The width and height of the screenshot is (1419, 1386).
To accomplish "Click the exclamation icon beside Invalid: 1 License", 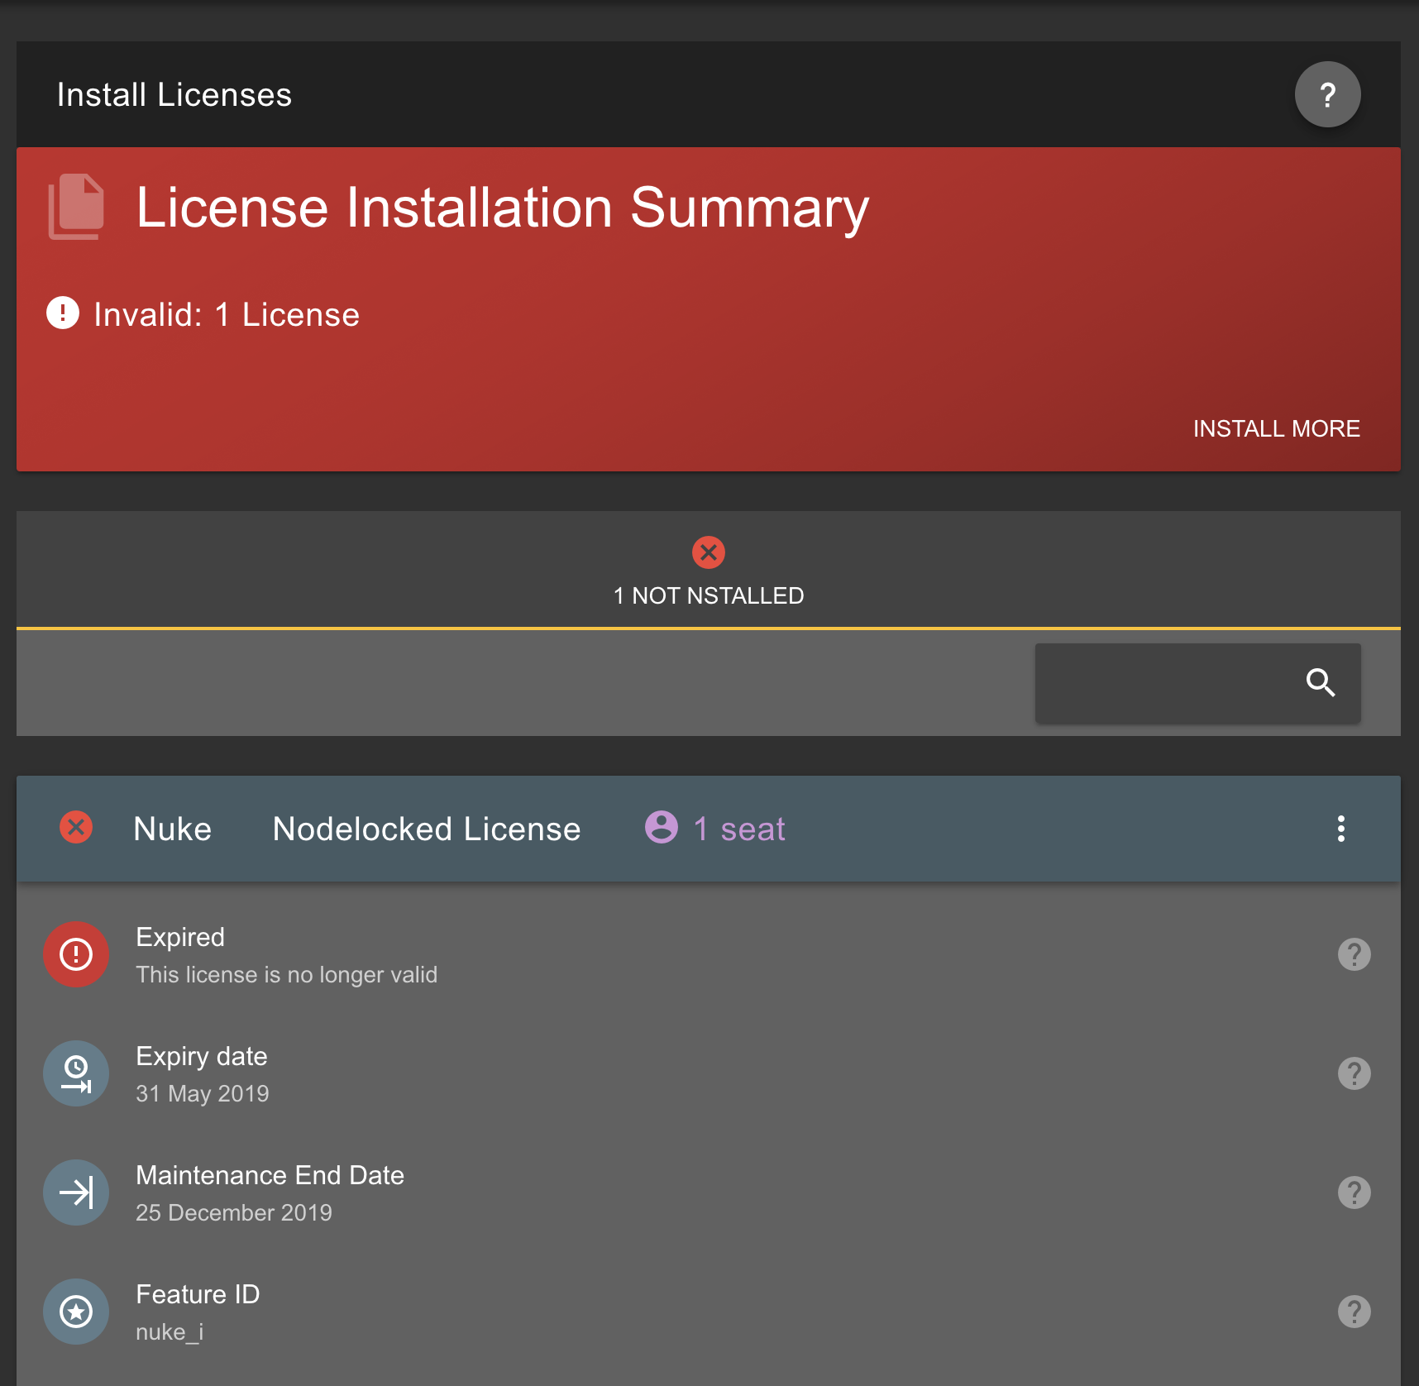I will (x=63, y=313).
